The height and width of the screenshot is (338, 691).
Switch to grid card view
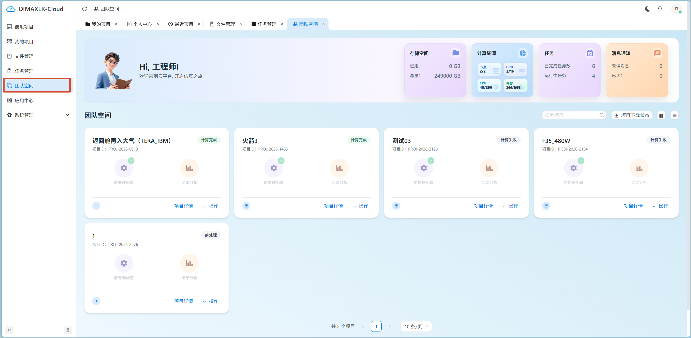tap(661, 116)
